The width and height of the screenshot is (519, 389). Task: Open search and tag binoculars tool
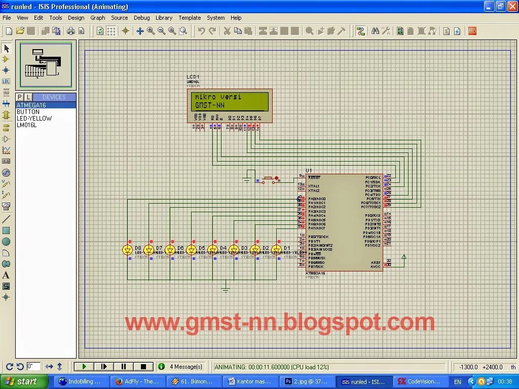click(375, 31)
